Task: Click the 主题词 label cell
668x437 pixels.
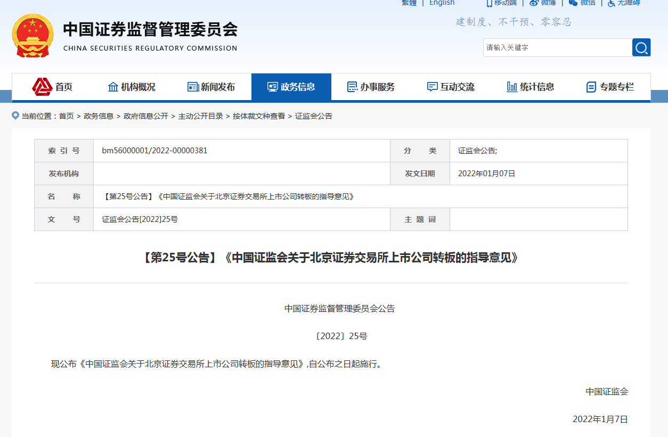Action: click(420, 219)
